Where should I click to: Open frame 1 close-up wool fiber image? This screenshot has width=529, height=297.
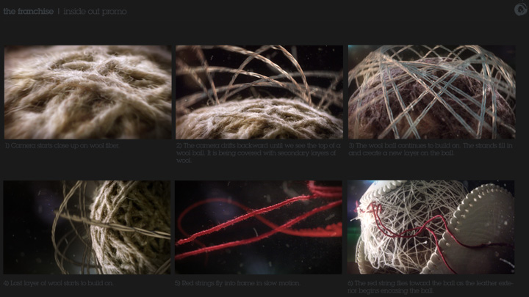tap(87, 92)
